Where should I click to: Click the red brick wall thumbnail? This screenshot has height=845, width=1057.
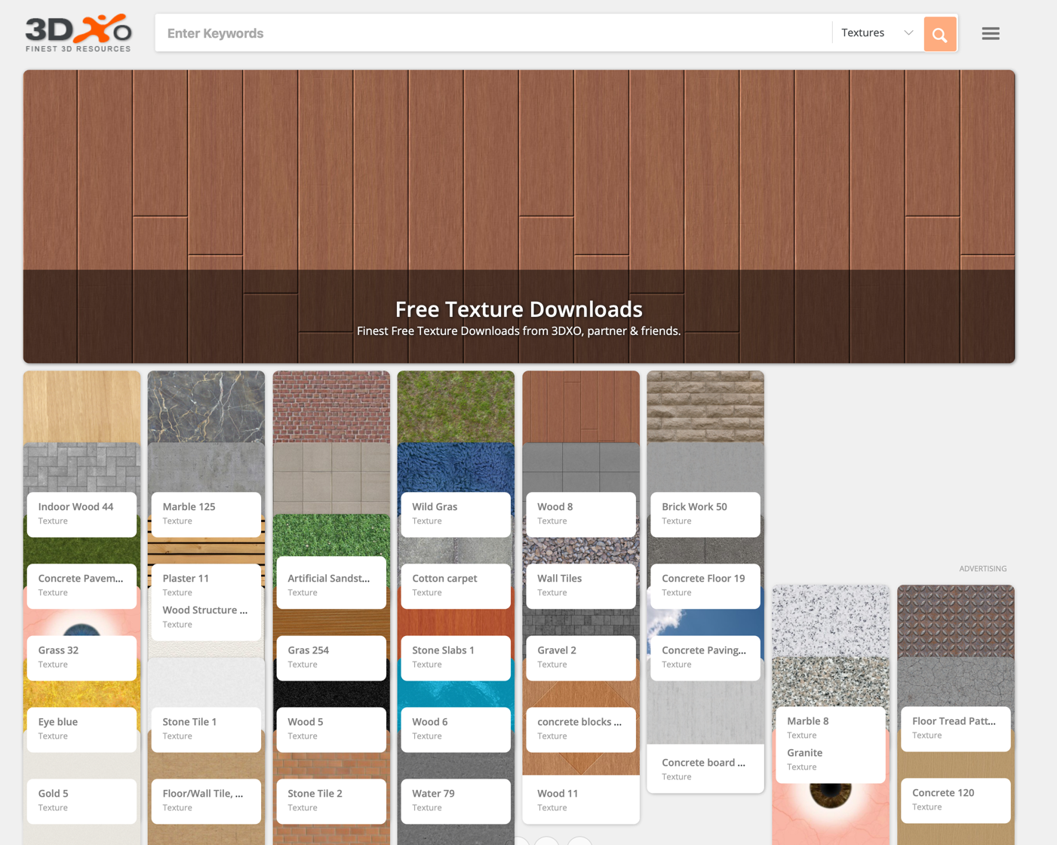pos(331,406)
